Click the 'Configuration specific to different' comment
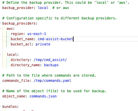138x111 pixels. click(59, 18)
